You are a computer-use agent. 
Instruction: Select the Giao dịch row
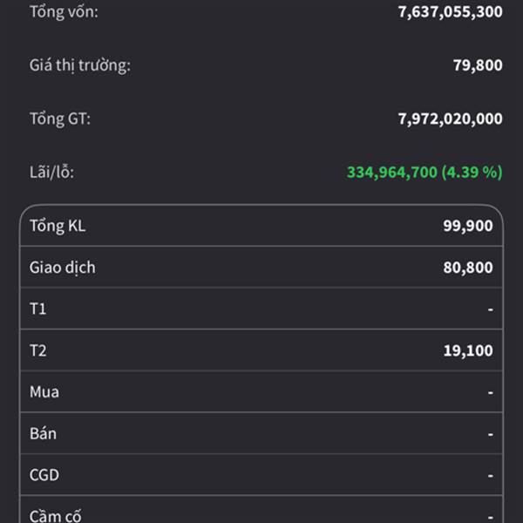click(x=261, y=268)
